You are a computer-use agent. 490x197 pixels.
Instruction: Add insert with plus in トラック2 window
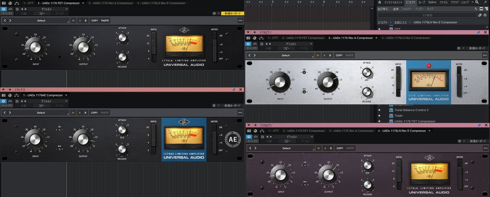tap(10, 89)
